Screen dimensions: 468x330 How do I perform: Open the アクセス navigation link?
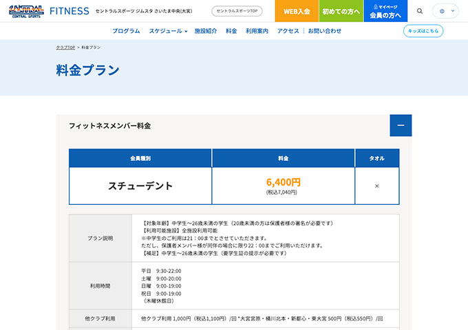[288, 31]
